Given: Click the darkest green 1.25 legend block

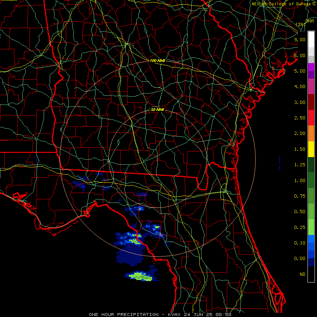Looking at the screenshot, I should tap(311, 164).
